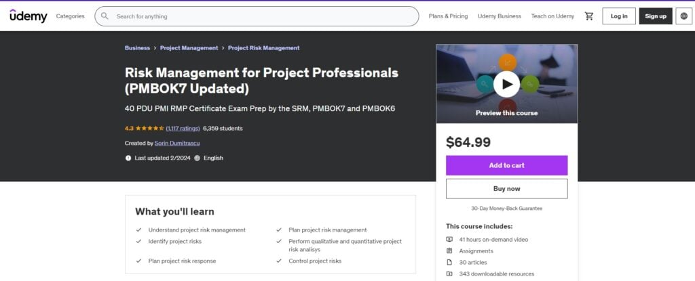Open Plans & Pricing
Viewport: 695px width, 281px height.
(x=448, y=16)
